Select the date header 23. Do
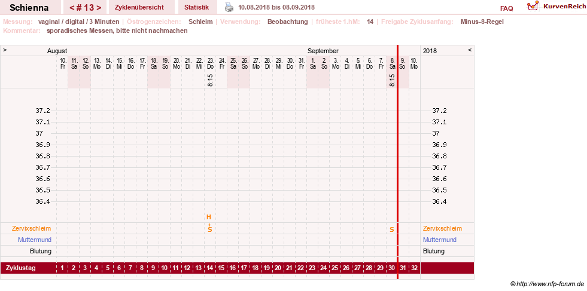The image size is (587, 291). pyautogui.click(x=210, y=63)
